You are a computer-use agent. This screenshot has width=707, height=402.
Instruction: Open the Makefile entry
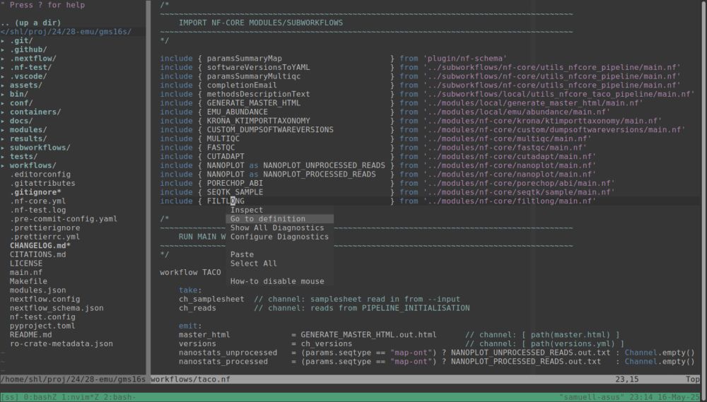(28, 281)
